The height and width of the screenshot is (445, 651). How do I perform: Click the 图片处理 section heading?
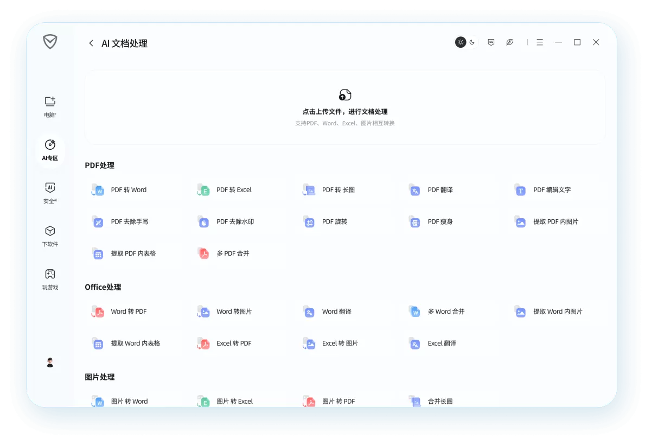[x=100, y=377]
